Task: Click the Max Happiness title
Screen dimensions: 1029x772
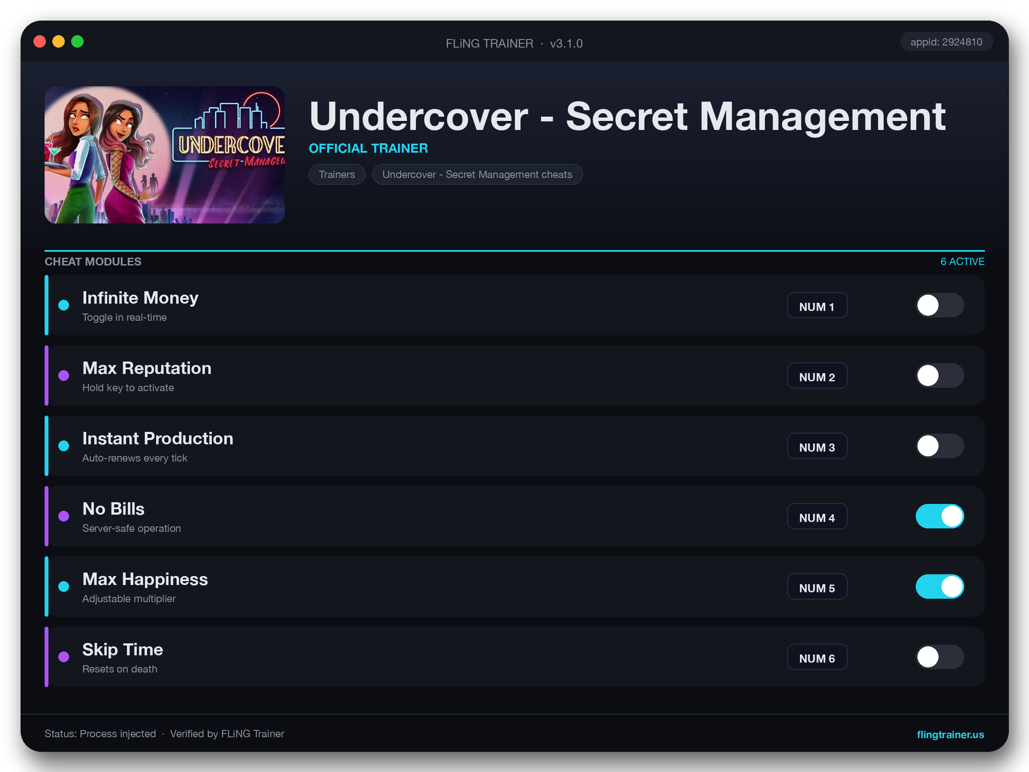Action: [145, 579]
